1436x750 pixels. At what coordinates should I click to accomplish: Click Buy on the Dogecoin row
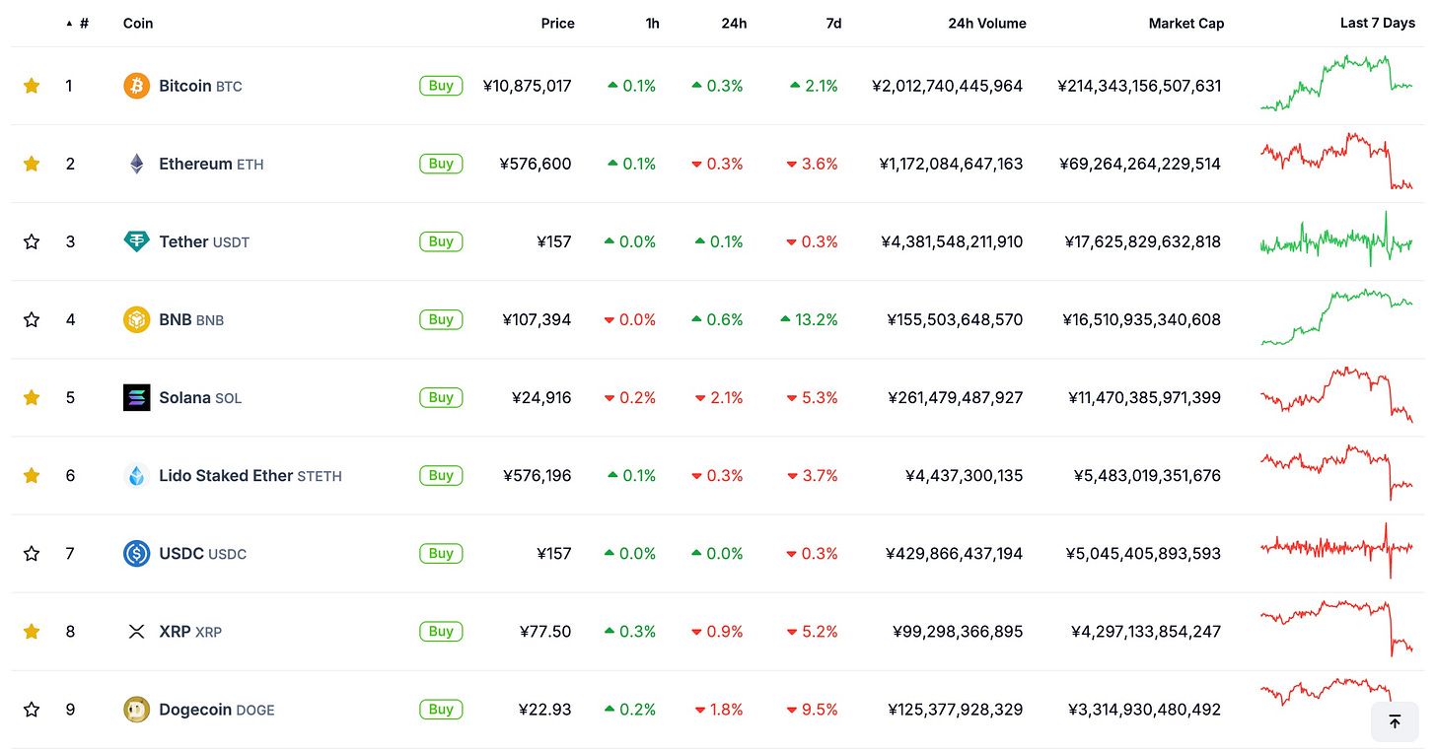coord(441,709)
